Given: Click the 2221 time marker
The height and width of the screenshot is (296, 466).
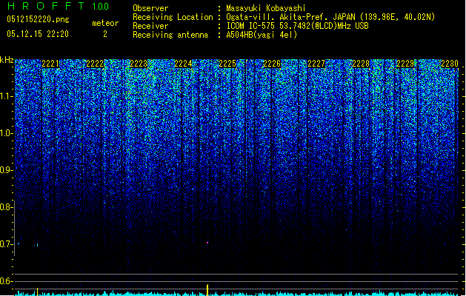Looking at the screenshot, I should click(50, 64).
